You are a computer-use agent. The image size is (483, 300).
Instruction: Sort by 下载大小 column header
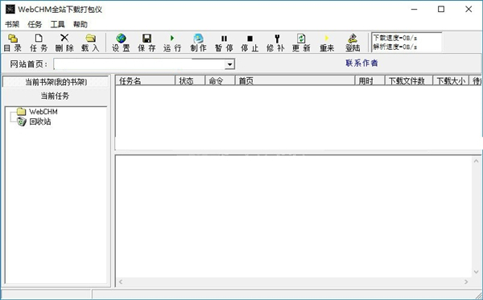click(x=451, y=81)
